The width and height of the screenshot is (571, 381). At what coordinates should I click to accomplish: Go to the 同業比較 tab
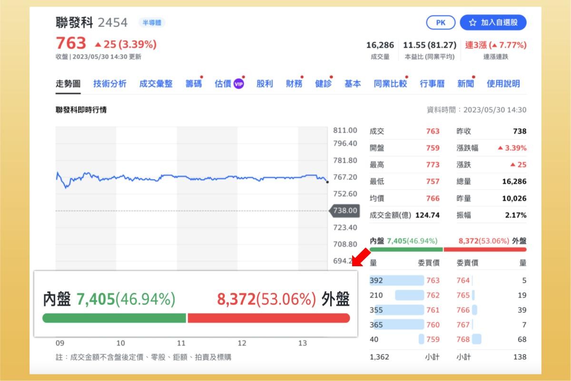point(390,84)
